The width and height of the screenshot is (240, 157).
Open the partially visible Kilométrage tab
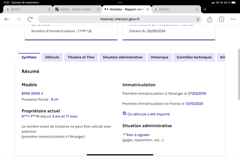click(x=221, y=57)
